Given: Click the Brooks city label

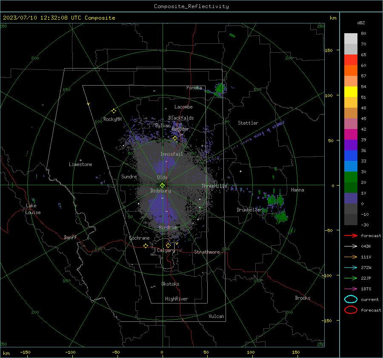Looking at the screenshot, I should 303,298.
